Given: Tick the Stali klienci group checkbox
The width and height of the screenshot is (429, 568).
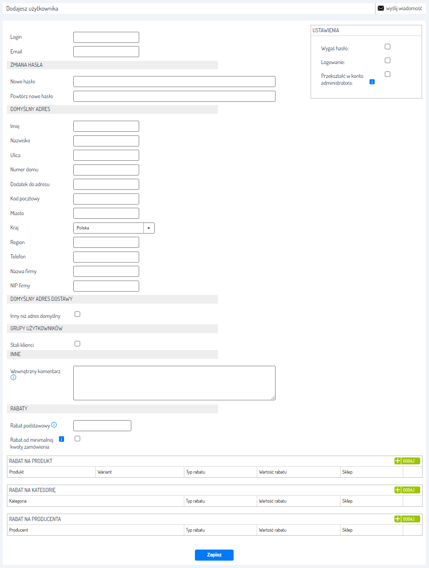Looking at the screenshot, I should [x=77, y=343].
